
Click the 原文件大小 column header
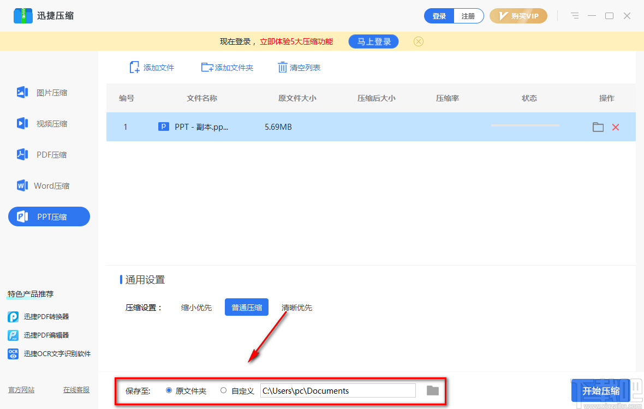(297, 98)
